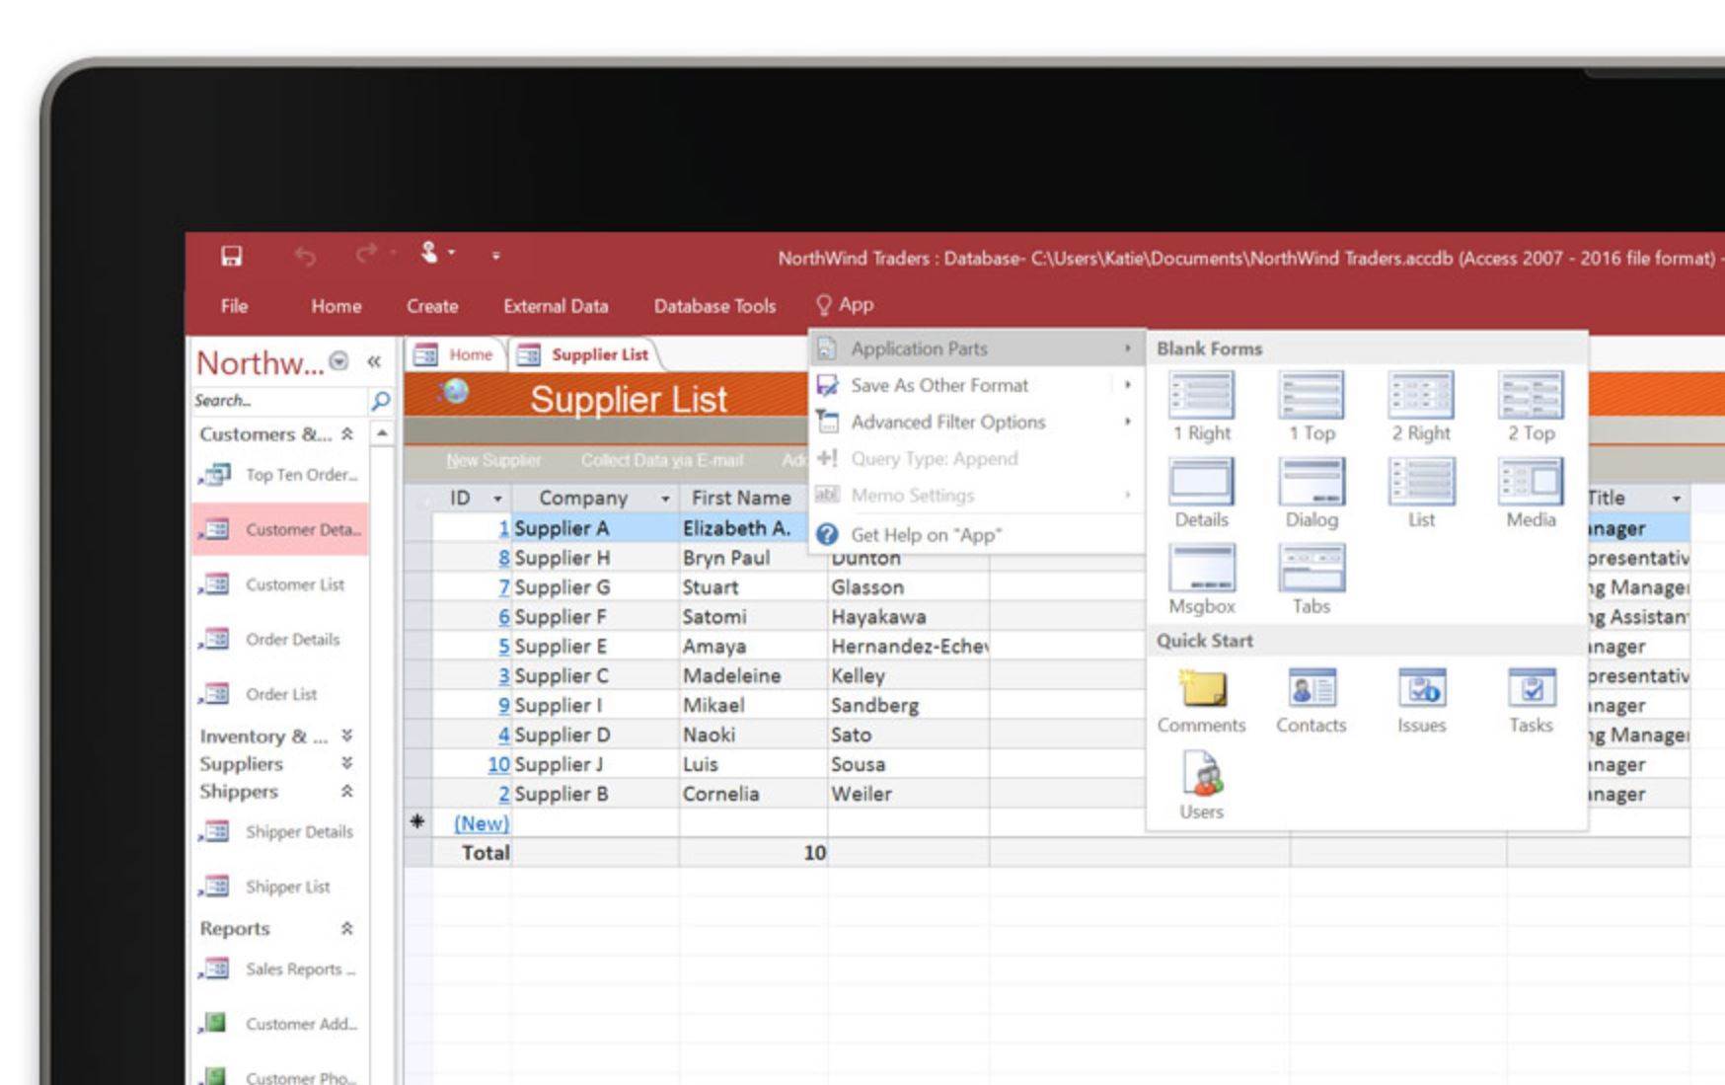Image resolution: width=1725 pixels, height=1085 pixels.
Task: Select the Tasks Quick Start part
Action: coord(1531,699)
